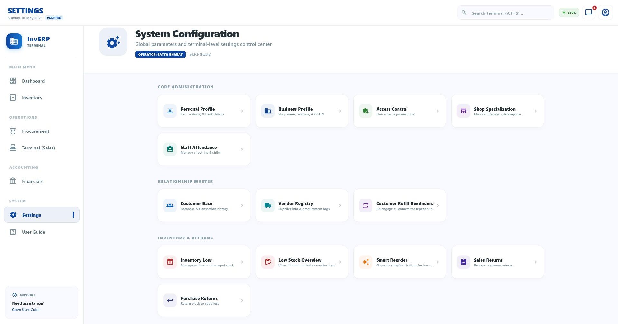This screenshot has width=618, height=324.
Task: Click the System Configuration gear icon
Action: tap(113, 42)
